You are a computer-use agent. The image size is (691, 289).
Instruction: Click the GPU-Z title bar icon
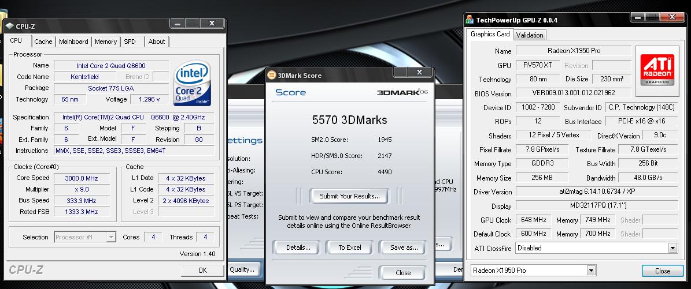click(x=470, y=20)
